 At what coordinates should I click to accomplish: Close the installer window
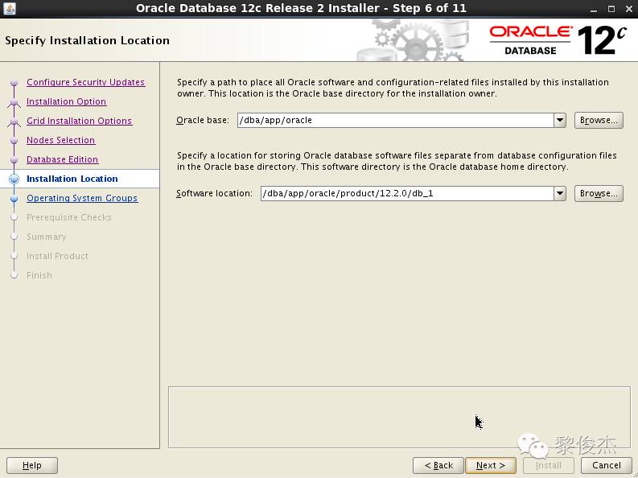pos(628,9)
